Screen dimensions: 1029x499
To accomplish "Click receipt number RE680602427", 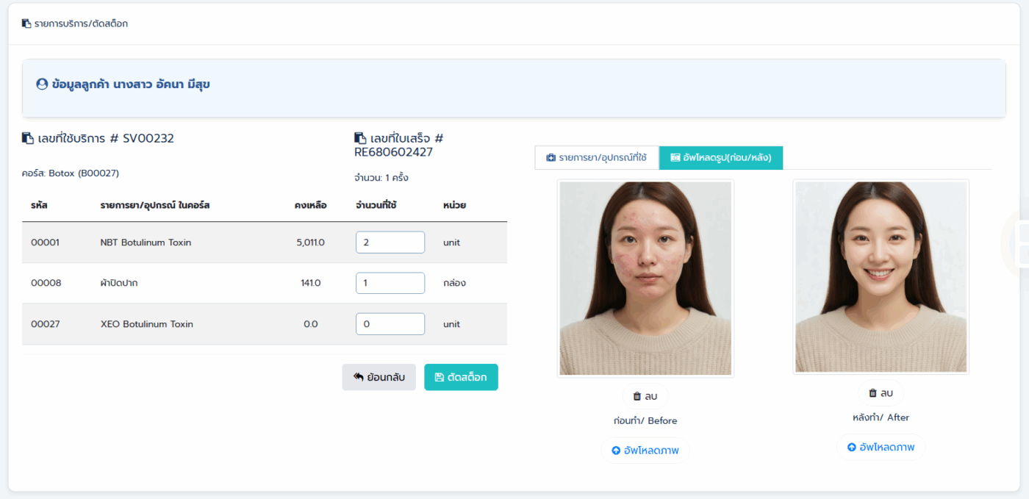I will pyautogui.click(x=393, y=152).
